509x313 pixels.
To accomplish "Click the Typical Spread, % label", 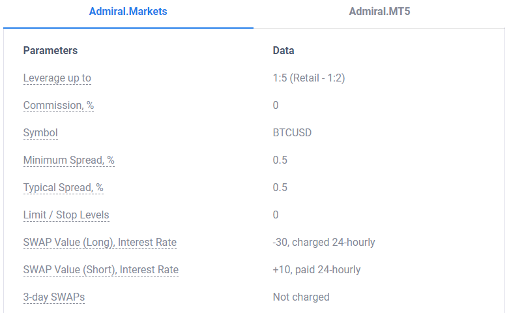I will pyautogui.click(x=63, y=187).
